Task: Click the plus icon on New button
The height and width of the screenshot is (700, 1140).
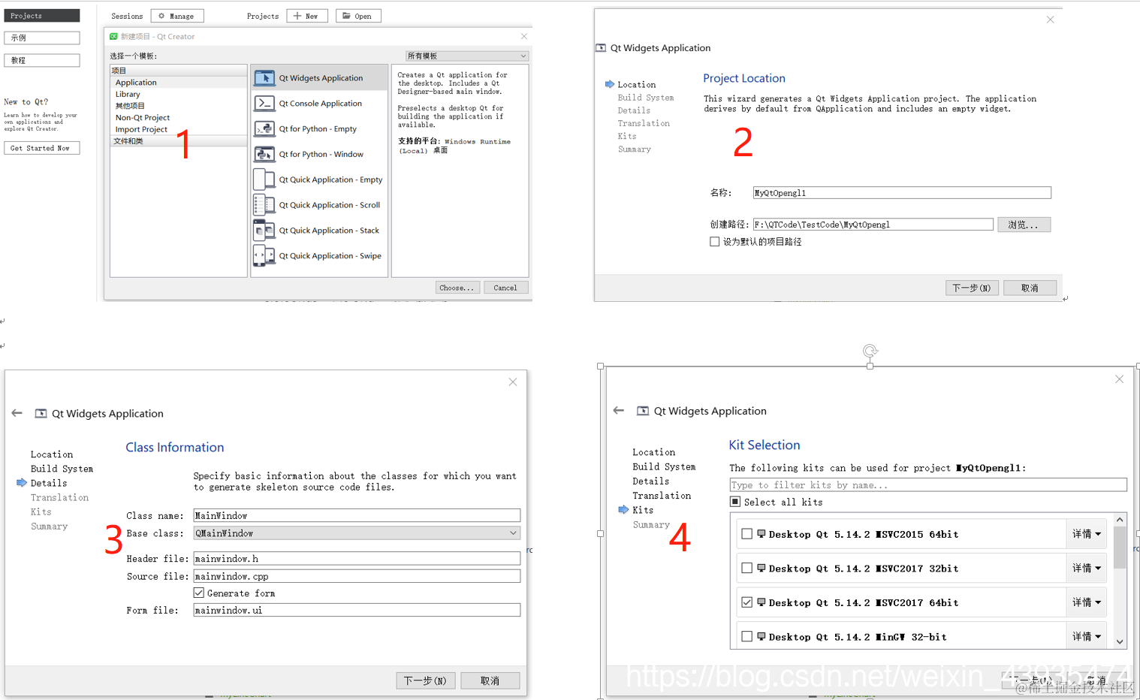Action: pos(297,16)
